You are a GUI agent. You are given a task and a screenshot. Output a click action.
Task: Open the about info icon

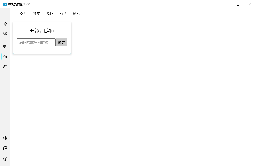5,159
